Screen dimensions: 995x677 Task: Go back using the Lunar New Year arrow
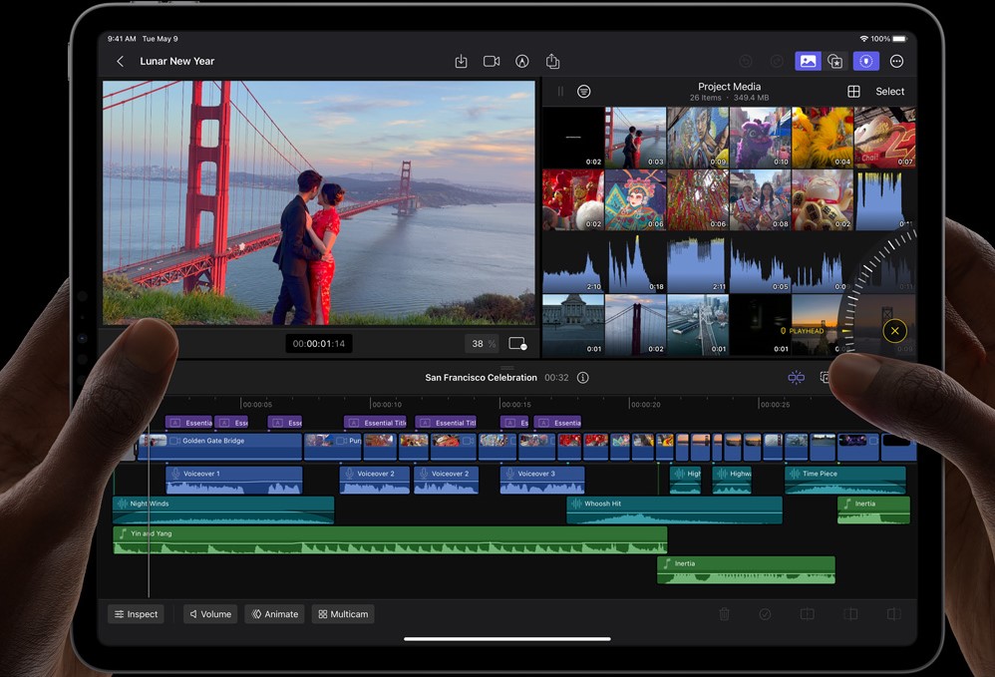121,62
